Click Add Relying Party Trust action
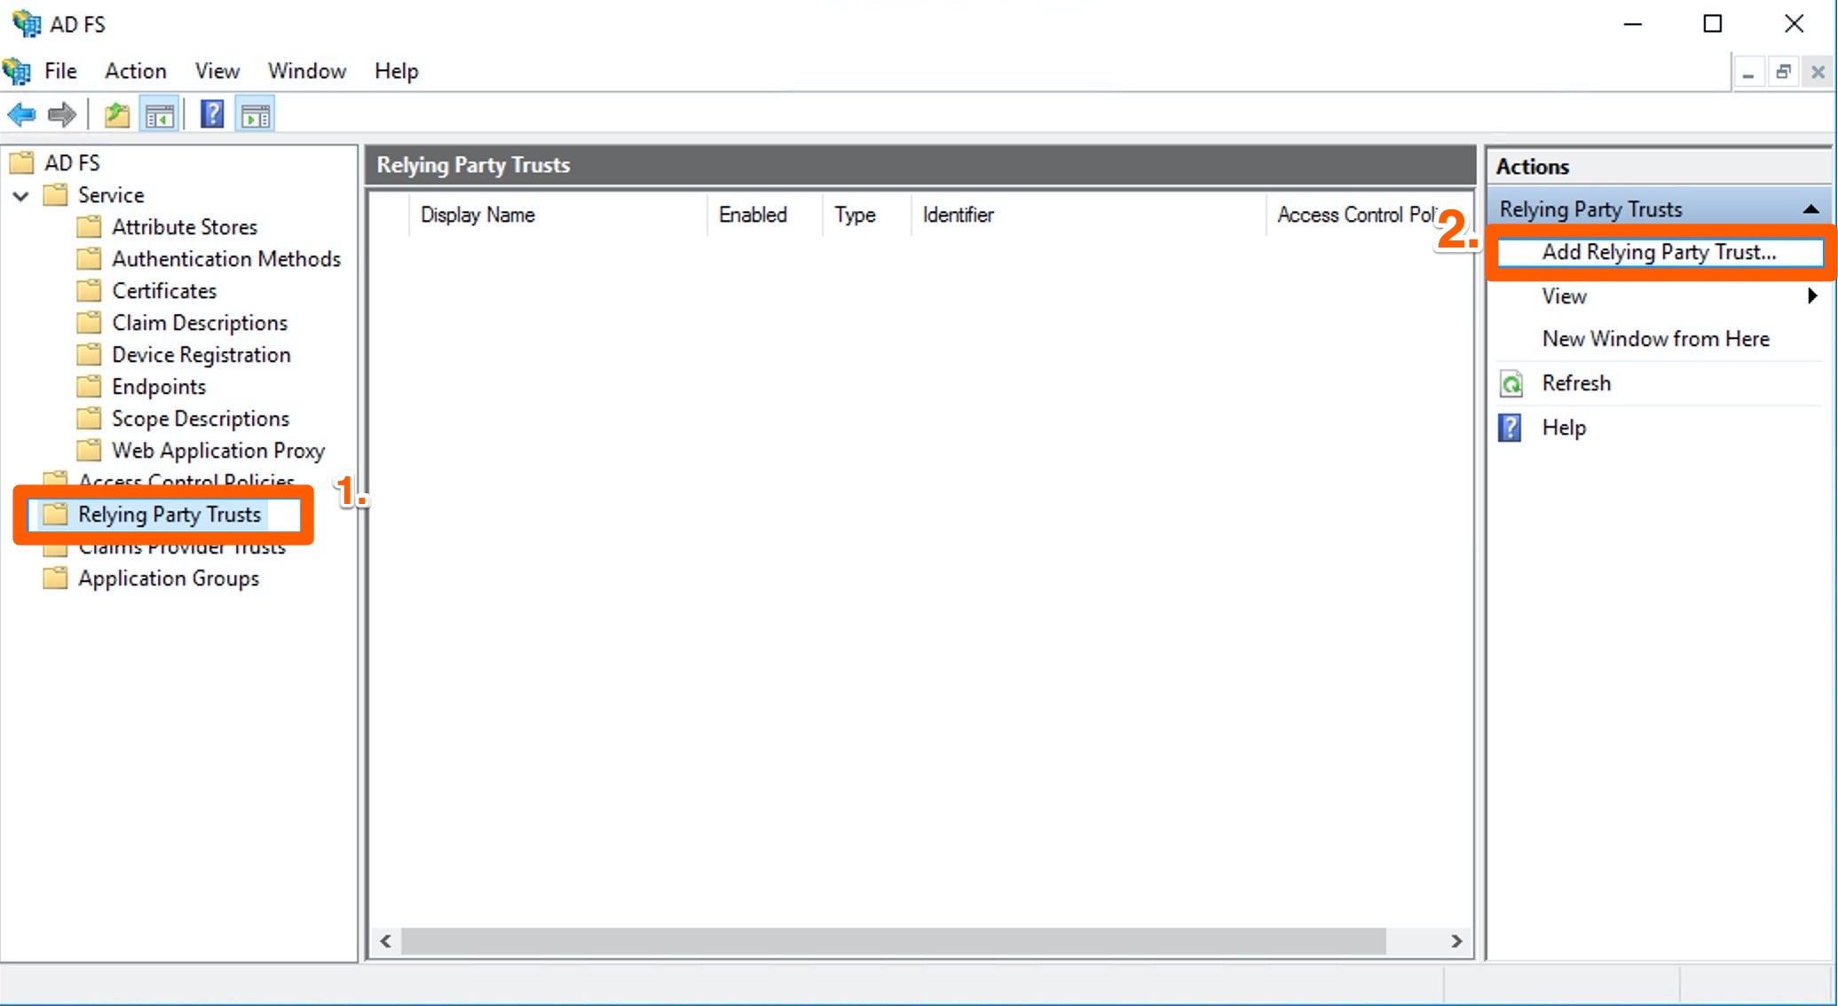The image size is (1838, 1006). point(1658,252)
